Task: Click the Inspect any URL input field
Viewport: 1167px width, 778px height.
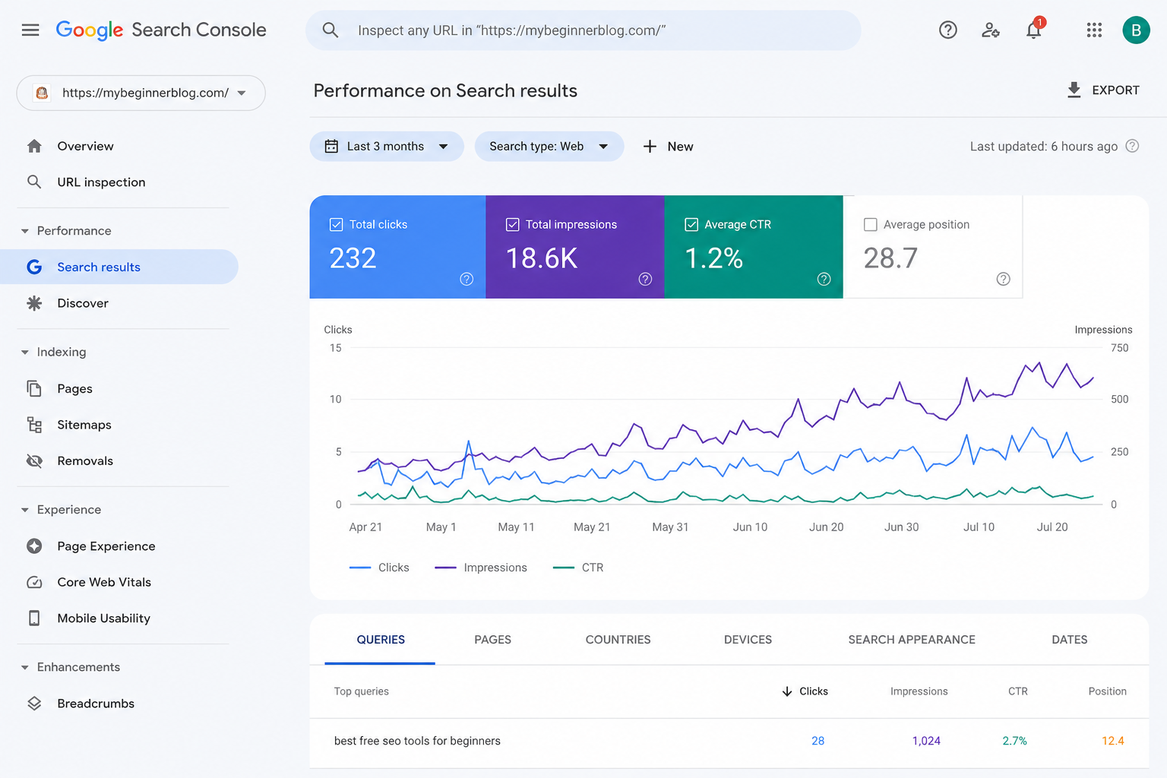Action: [583, 30]
